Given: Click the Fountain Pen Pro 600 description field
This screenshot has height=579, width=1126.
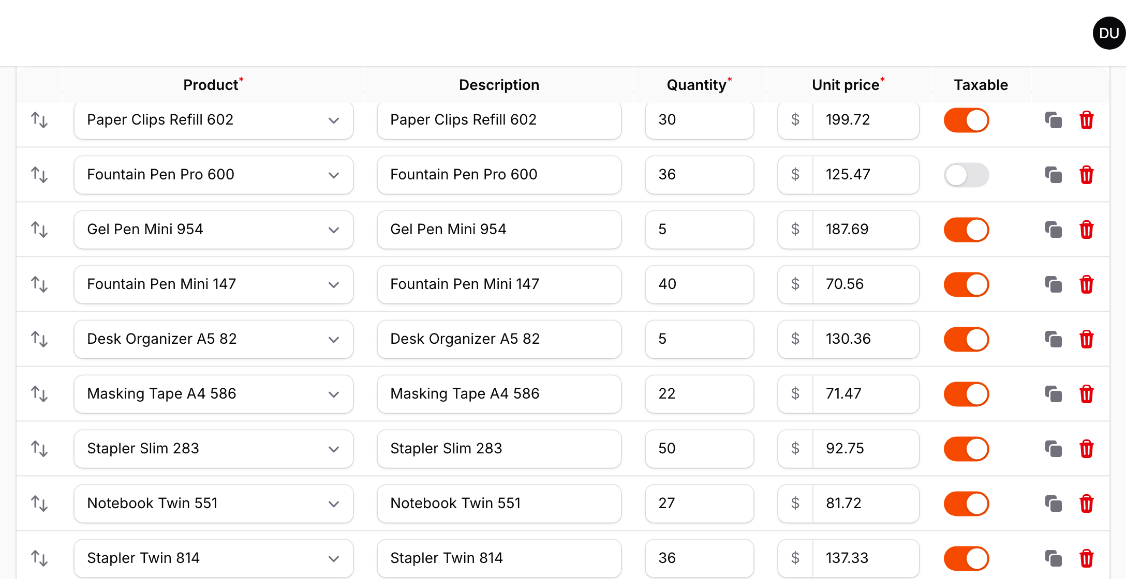Looking at the screenshot, I should coord(499,175).
